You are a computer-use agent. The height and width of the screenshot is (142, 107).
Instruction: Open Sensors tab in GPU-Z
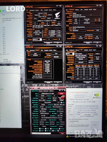coord(41,91)
